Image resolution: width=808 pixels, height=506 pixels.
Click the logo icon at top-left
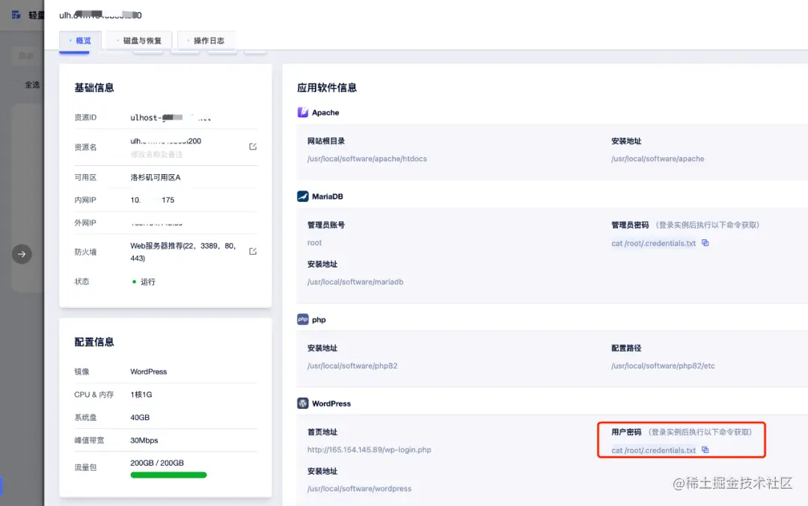[16, 15]
